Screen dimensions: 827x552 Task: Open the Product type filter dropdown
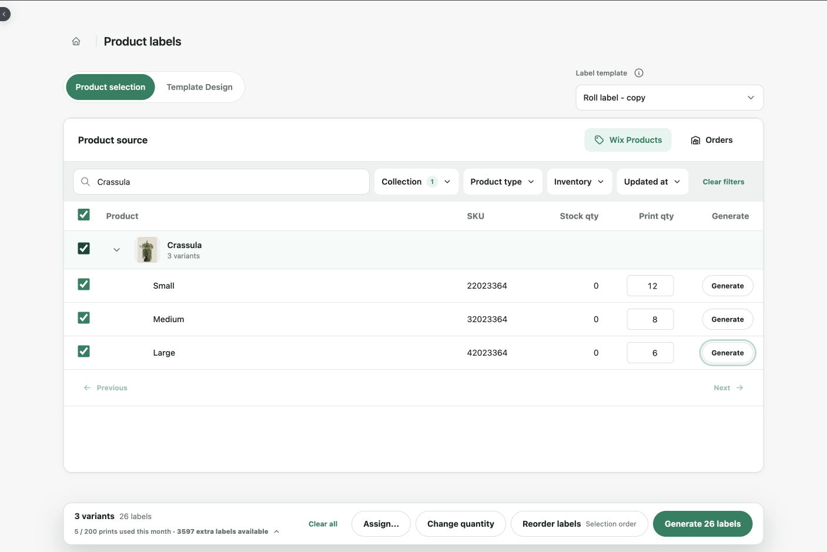(x=503, y=182)
